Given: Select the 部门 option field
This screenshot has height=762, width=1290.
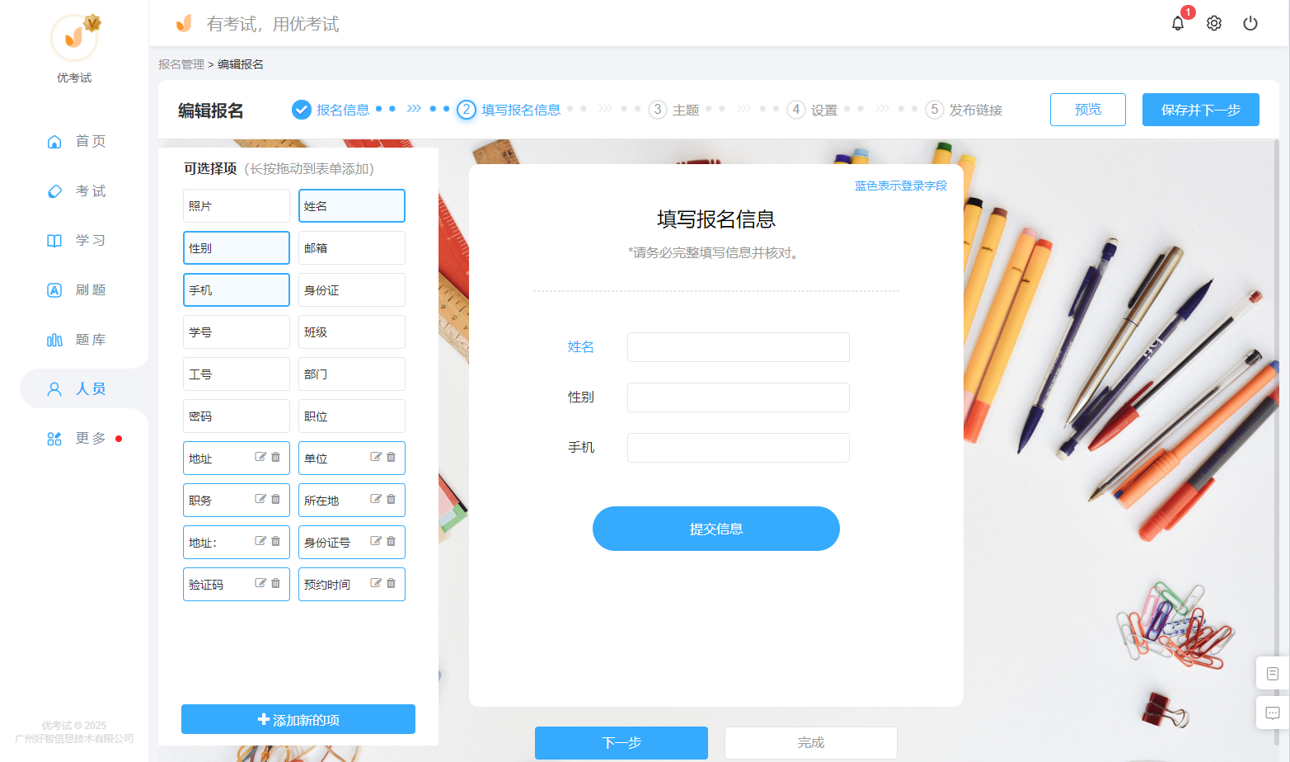Looking at the screenshot, I should [352, 374].
